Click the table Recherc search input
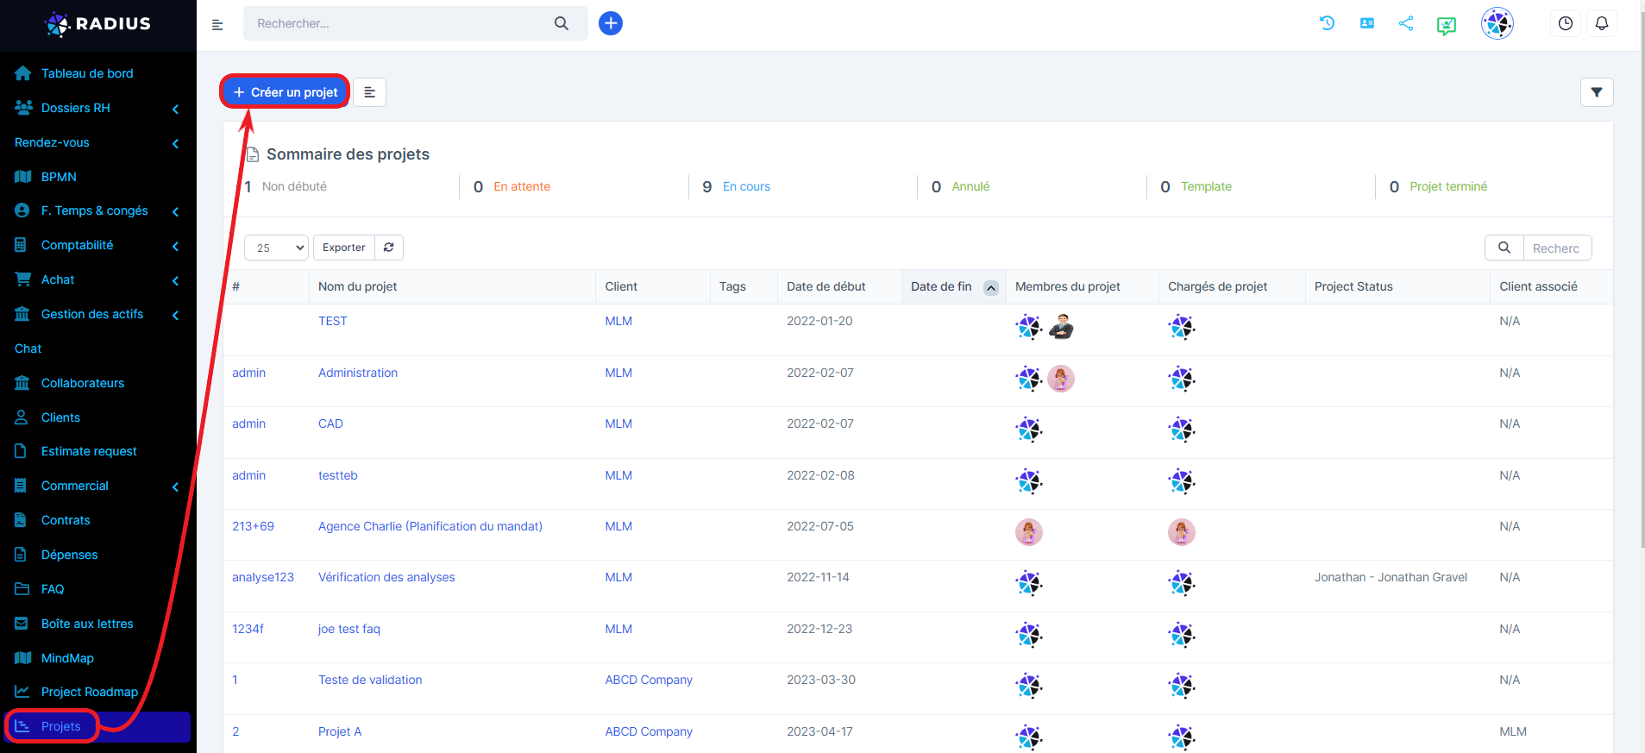The image size is (1645, 753). (x=1557, y=248)
